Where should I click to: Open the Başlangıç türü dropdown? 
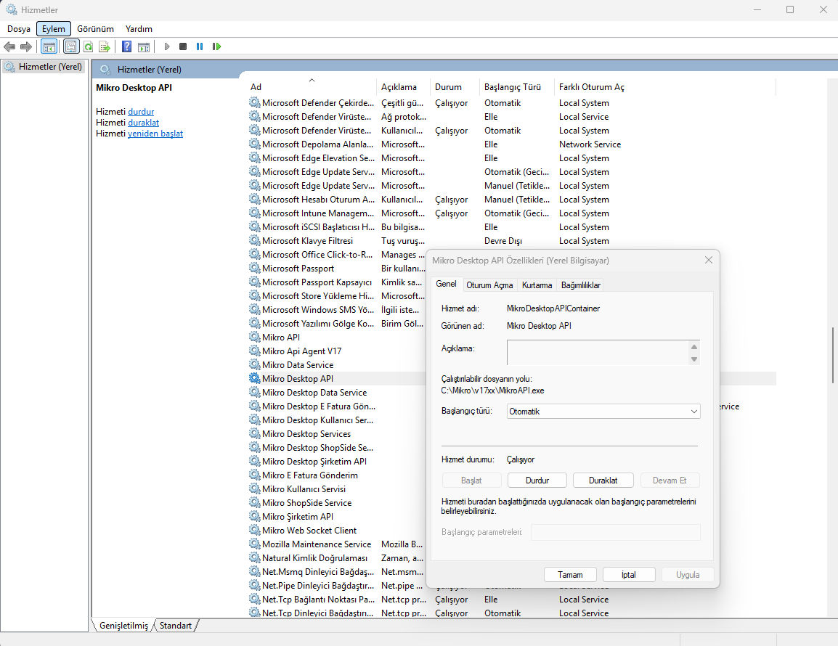(603, 412)
